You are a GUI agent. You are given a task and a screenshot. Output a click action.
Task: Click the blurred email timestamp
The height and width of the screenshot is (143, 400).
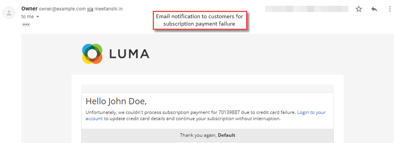(x=307, y=9)
